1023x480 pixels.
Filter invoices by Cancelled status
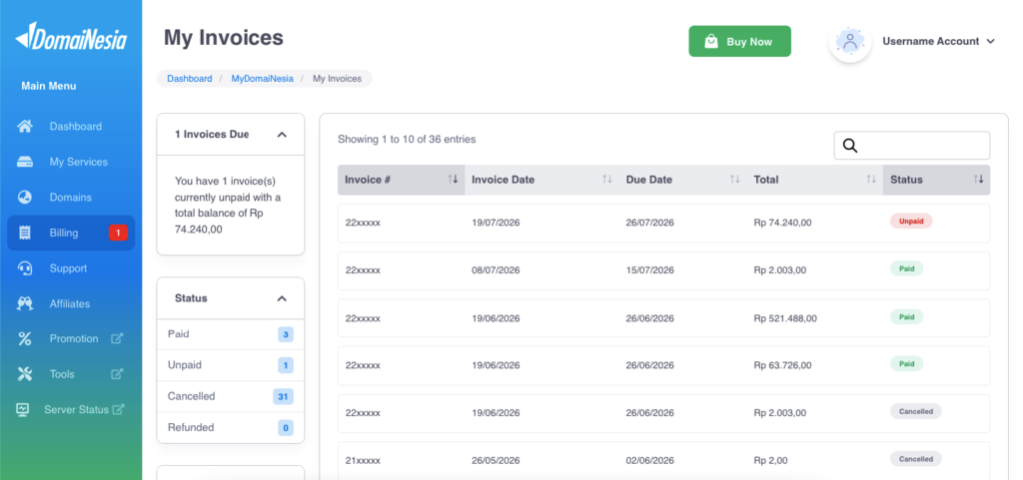coord(231,396)
